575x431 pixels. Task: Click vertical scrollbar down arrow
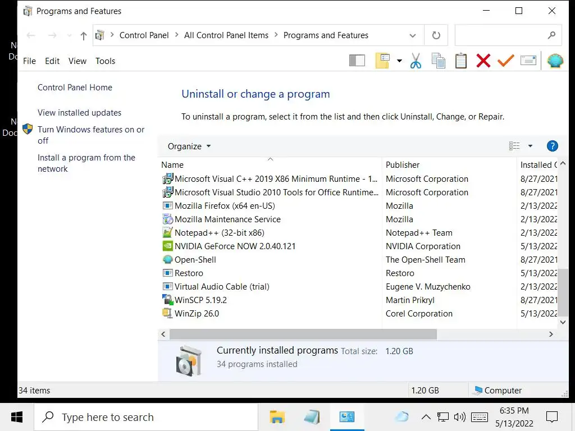point(563,322)
